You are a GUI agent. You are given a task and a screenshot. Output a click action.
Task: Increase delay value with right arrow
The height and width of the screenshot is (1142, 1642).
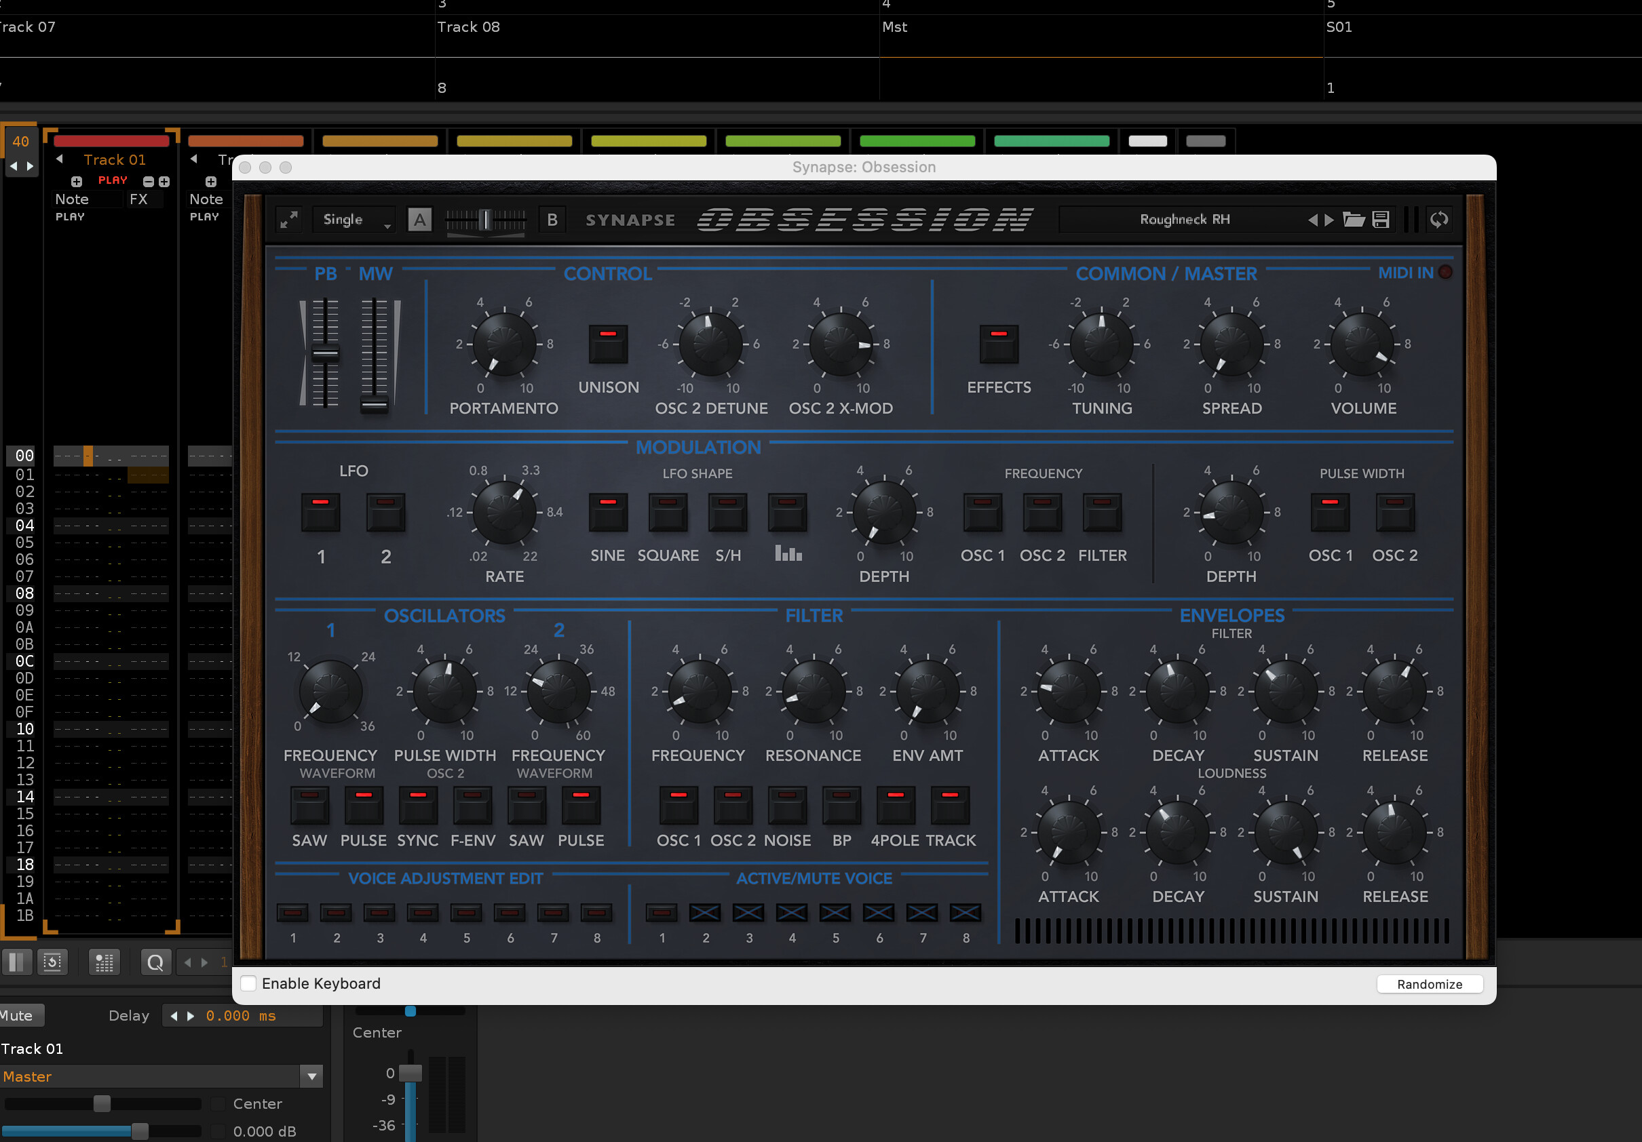click(190, 1015)
